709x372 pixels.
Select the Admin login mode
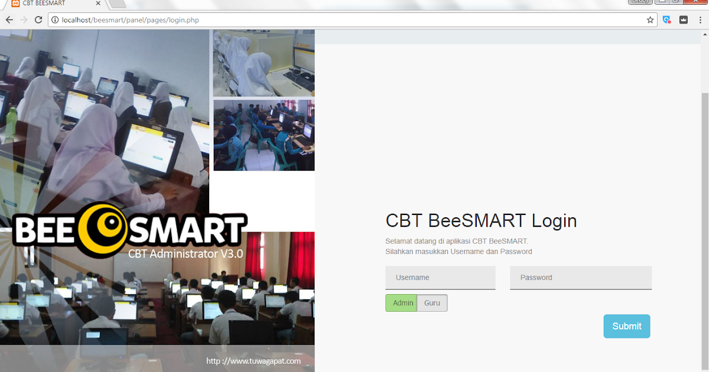(x=401, y=302)
